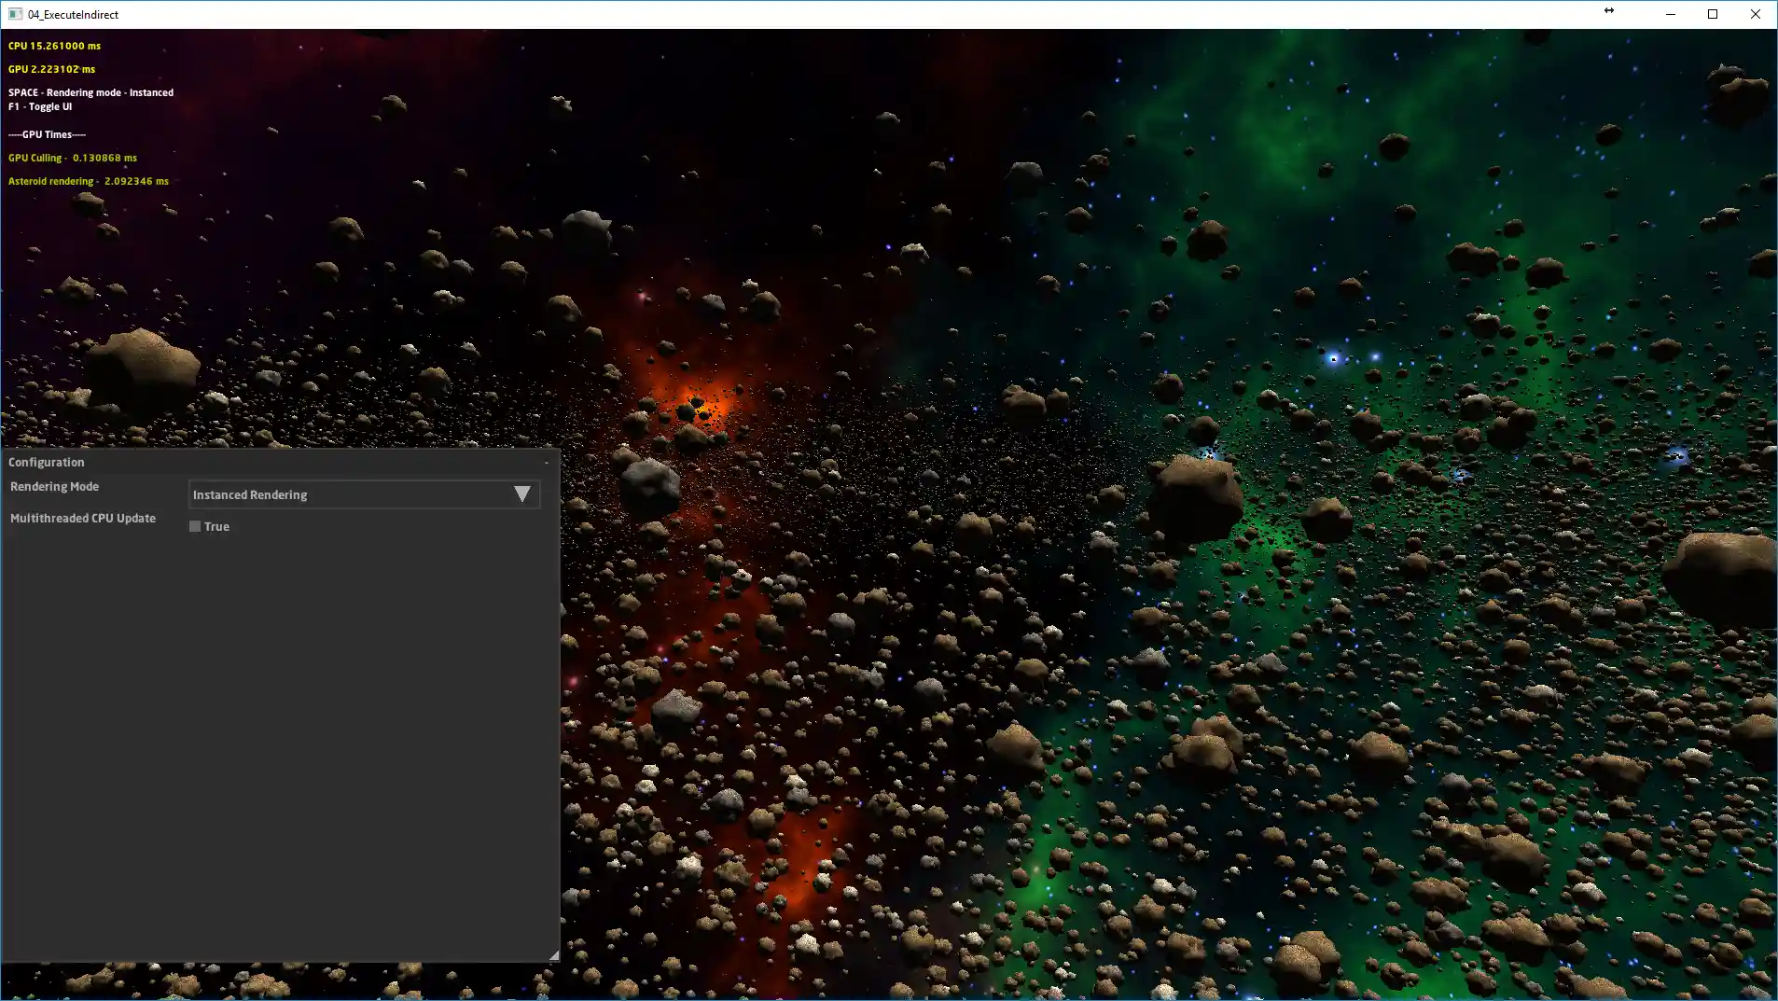Click the Configuration panel title

47,462
